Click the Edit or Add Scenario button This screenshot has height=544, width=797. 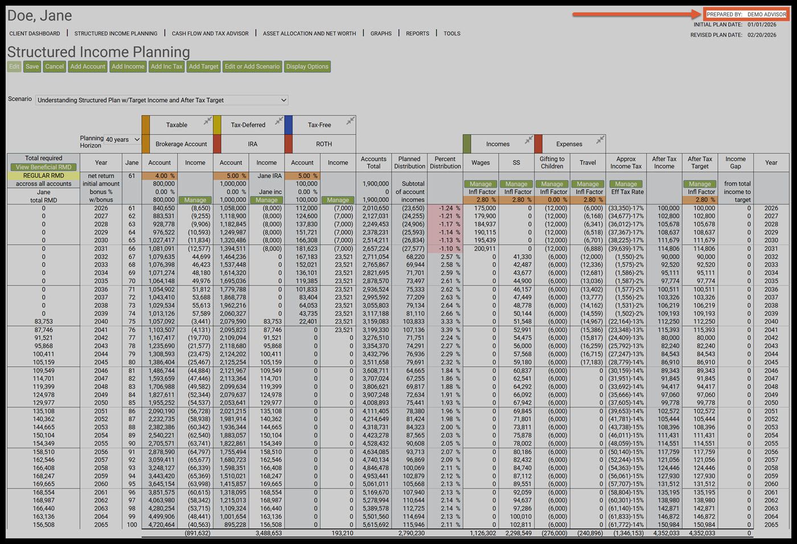pyautogui.click(x=252, y=67)
